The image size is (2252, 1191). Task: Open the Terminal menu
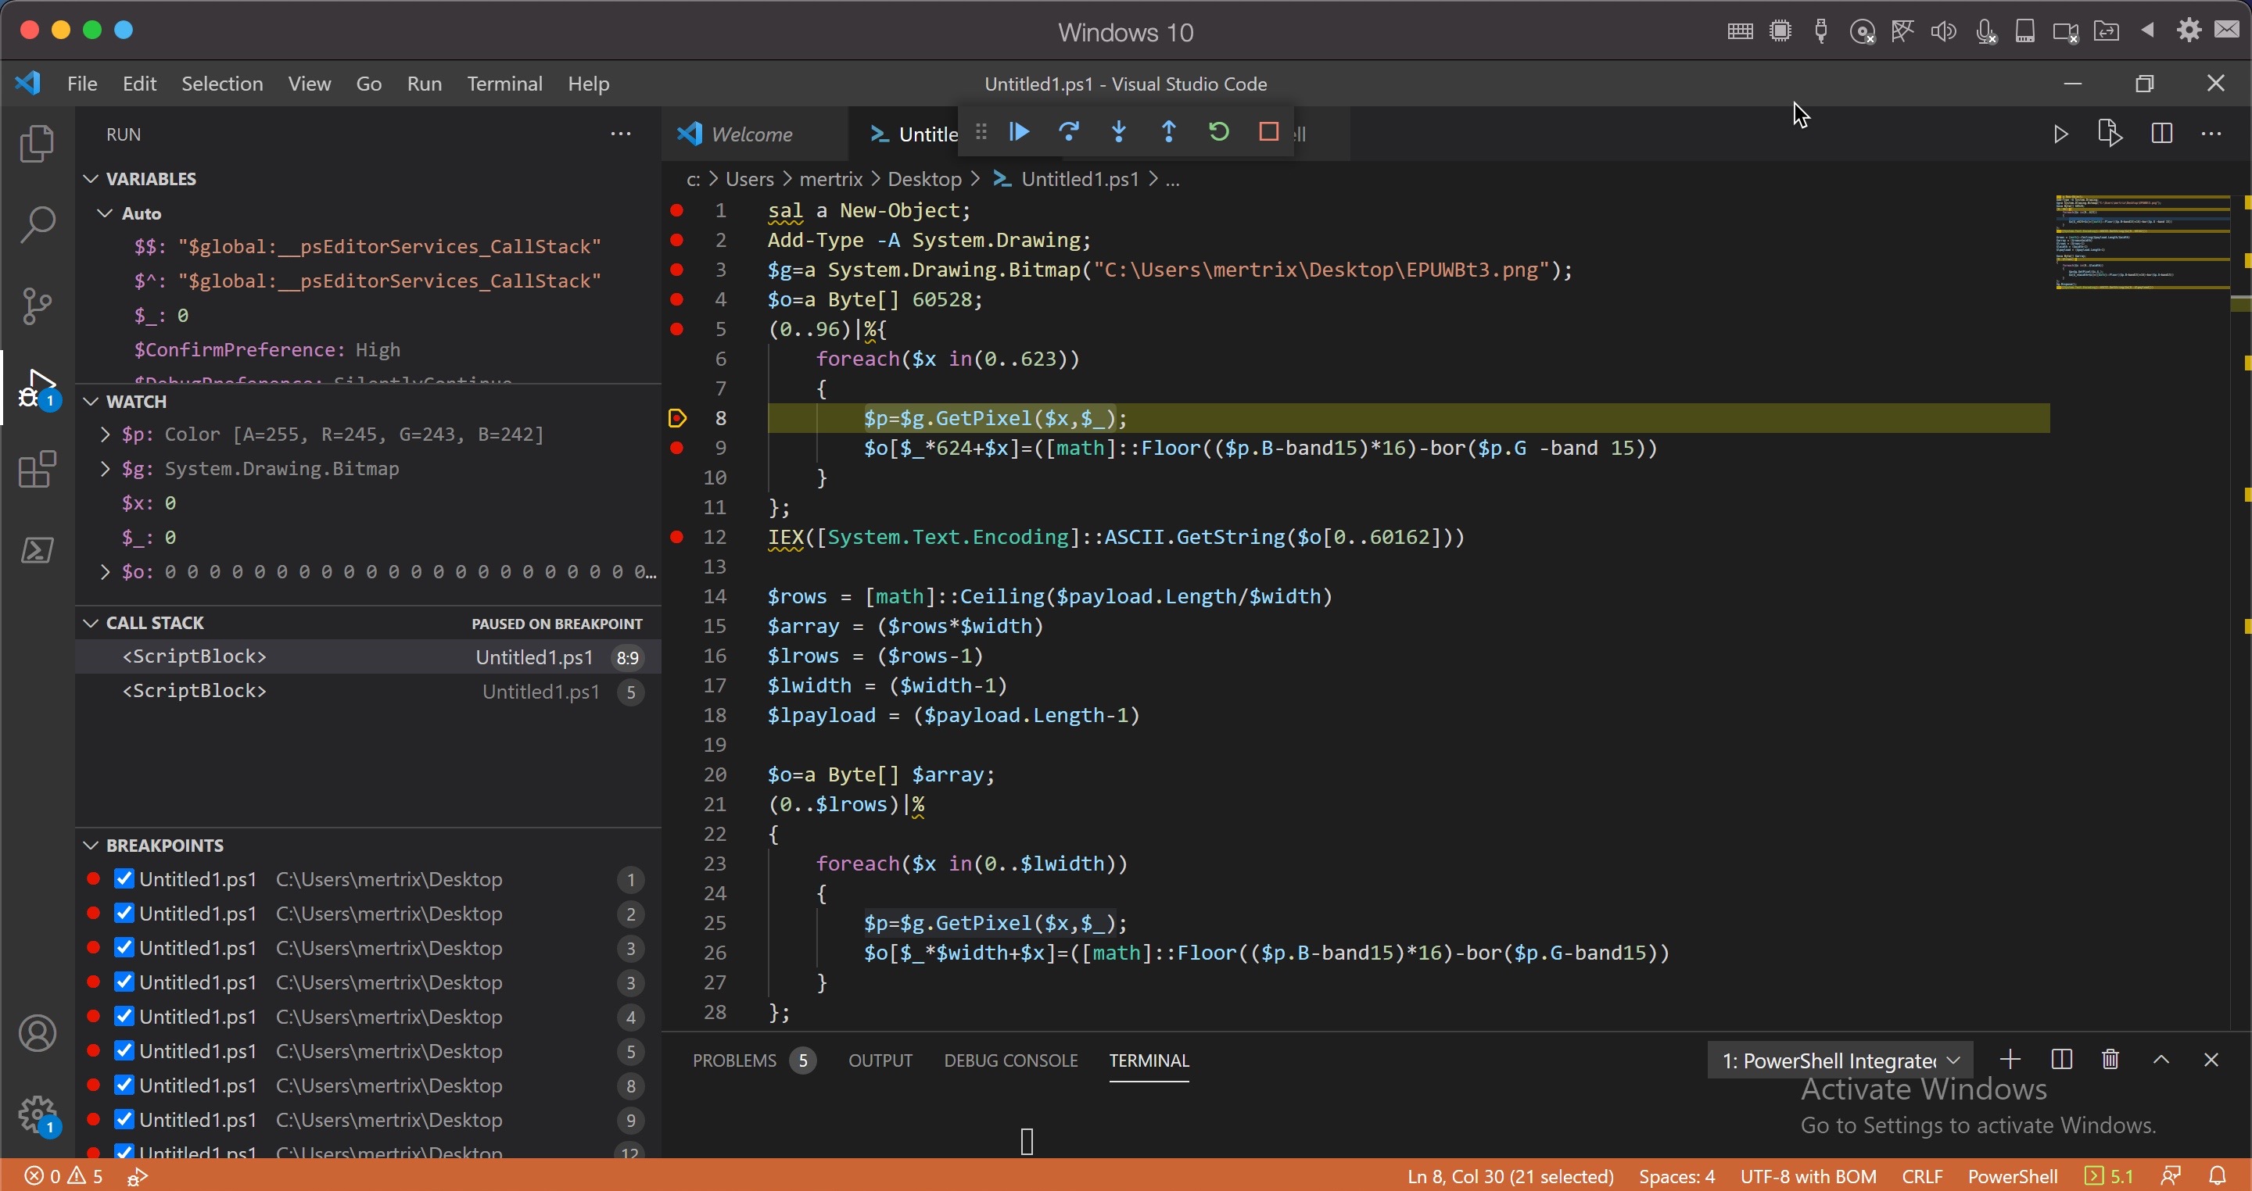(x=504, y=83)
